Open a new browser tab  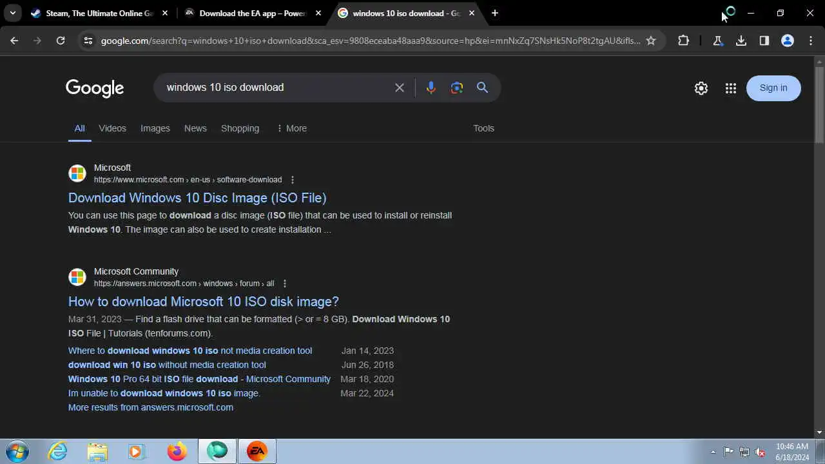click(494, 13)
